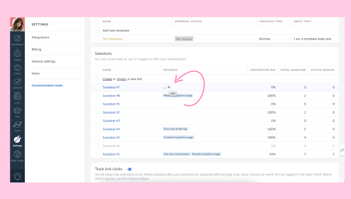Toggle the Track link clicks switch
The image size is (351, 199).
click(x=129, y=169)
